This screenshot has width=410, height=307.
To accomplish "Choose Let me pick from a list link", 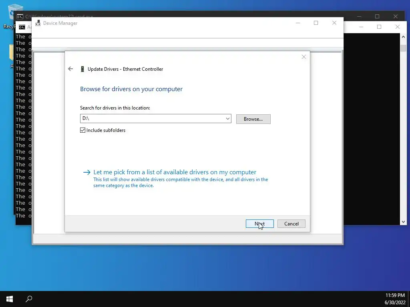I will coord(175,172).
